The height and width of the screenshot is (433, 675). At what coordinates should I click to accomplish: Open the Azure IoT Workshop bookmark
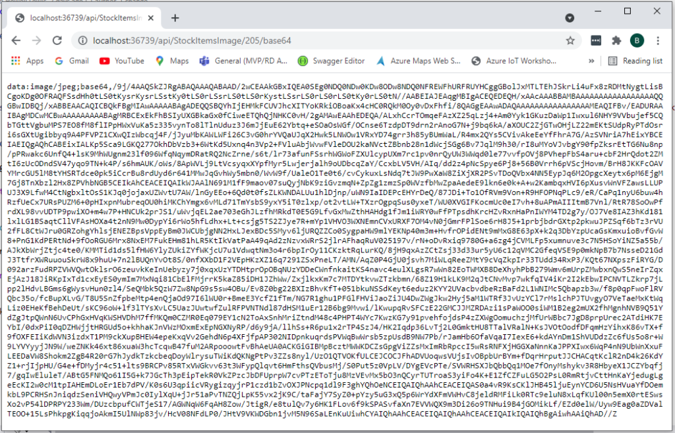tap(514, 61)
